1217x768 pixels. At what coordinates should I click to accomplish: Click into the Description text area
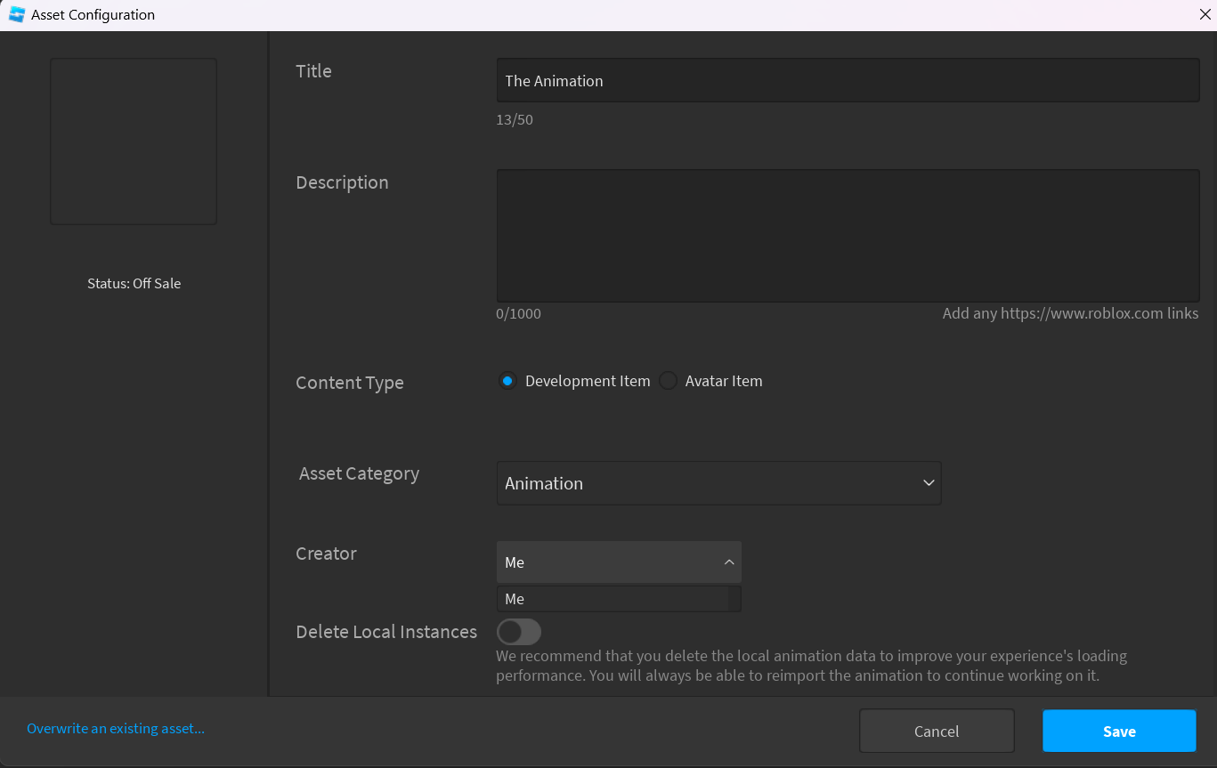coord(848,236)
